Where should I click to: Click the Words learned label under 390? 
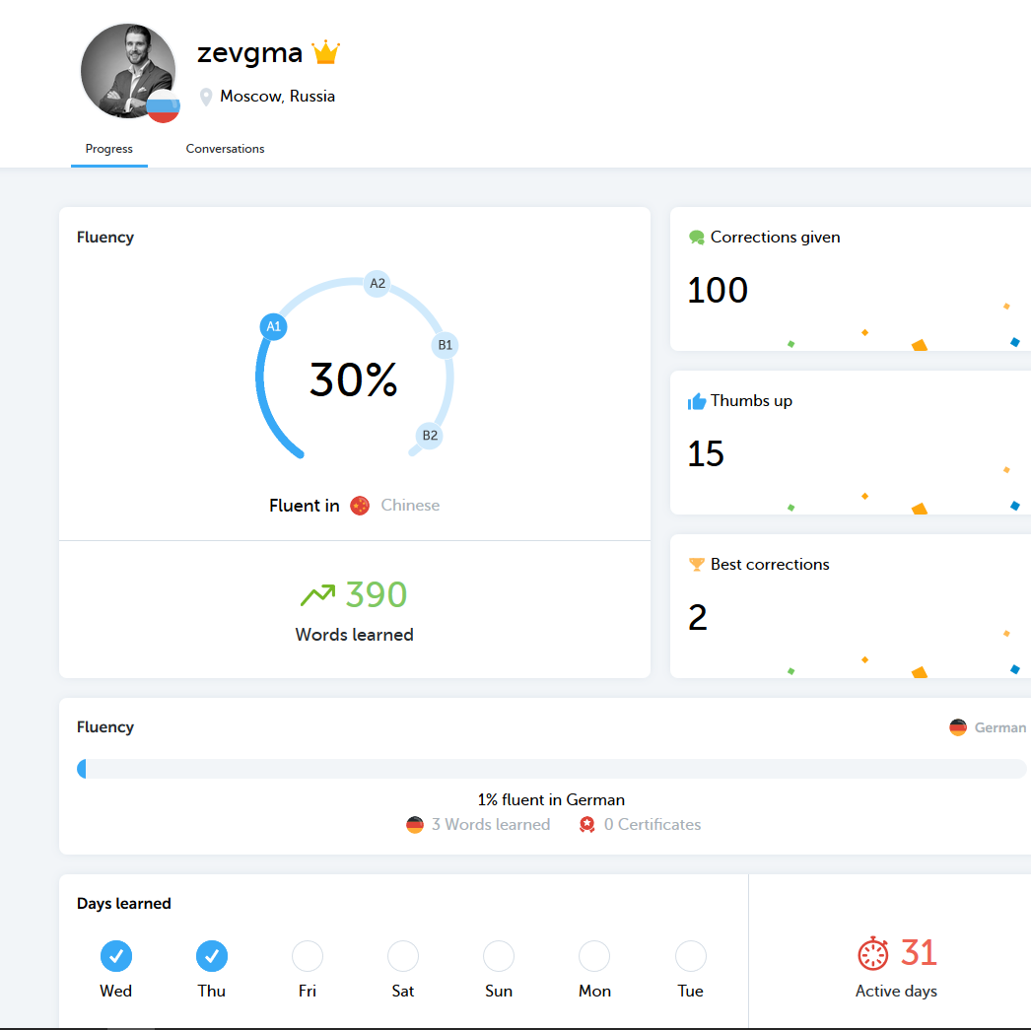[355, 635]
